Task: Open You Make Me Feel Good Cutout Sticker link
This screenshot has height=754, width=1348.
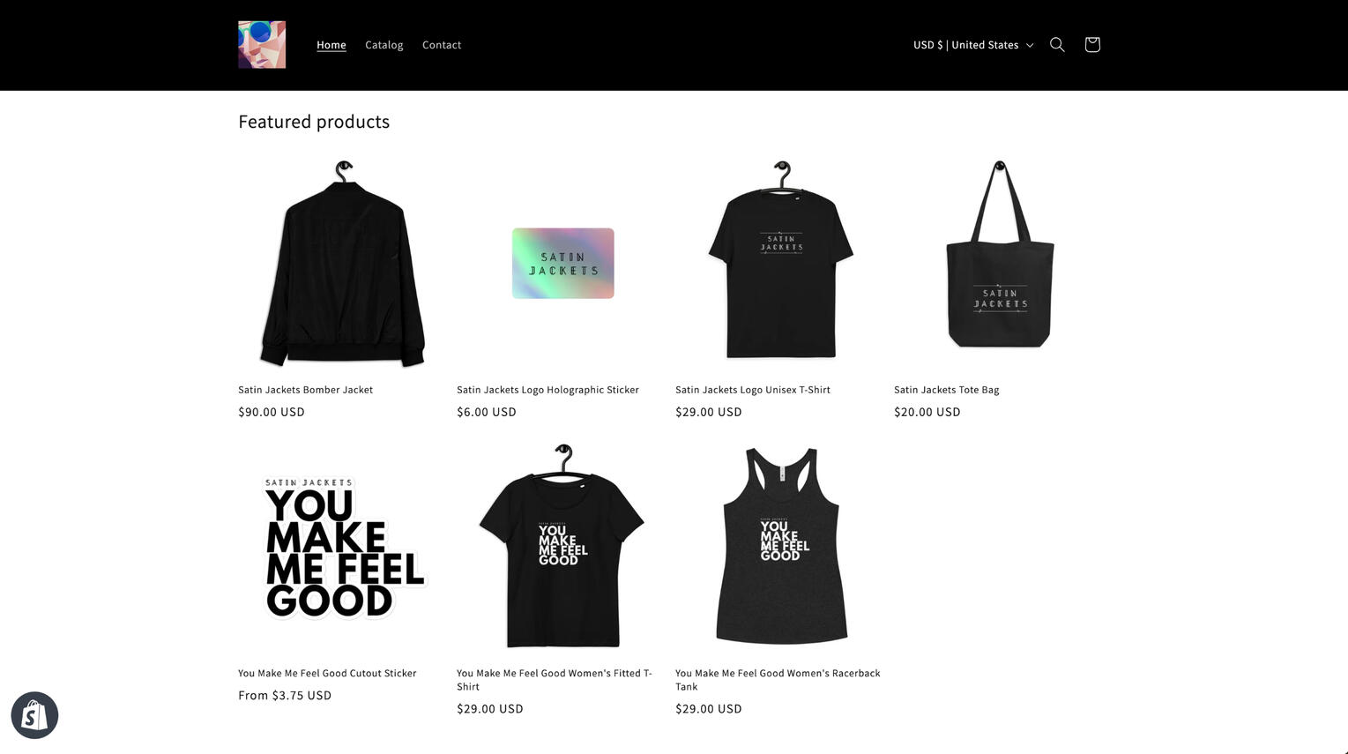Action: [327, 673]
